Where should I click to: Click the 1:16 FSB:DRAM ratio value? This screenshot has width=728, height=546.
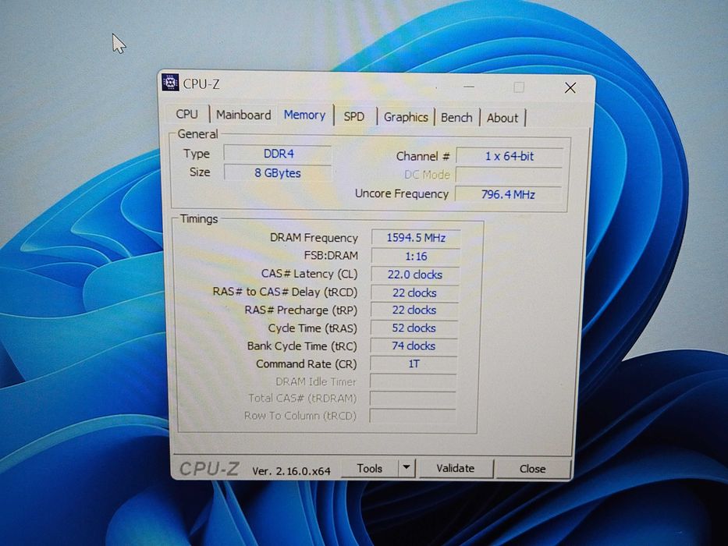click(416, 257)
